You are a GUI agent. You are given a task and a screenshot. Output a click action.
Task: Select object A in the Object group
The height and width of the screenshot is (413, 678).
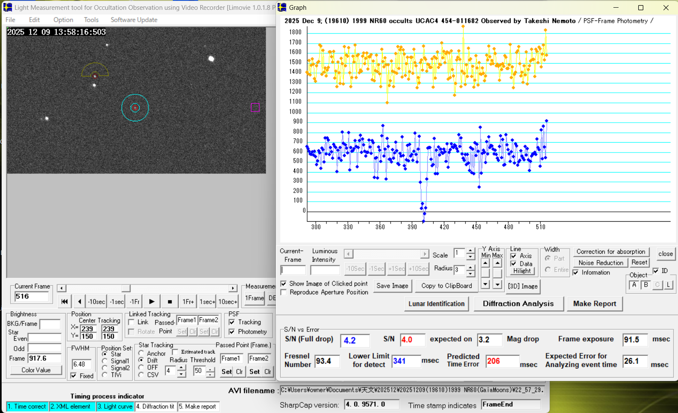634,285
